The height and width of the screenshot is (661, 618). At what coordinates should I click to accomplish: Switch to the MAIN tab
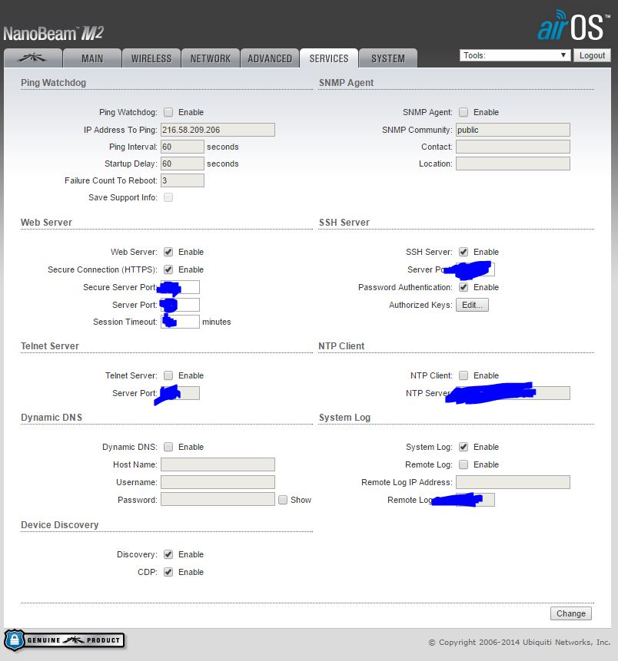tap(92, 58)
